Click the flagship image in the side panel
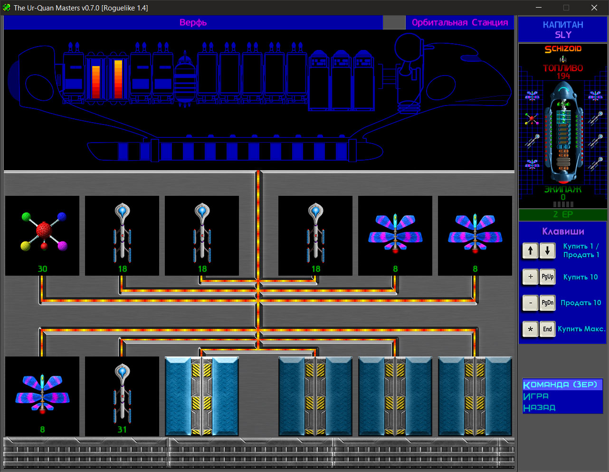609x472 pixels. click(563, 133)
